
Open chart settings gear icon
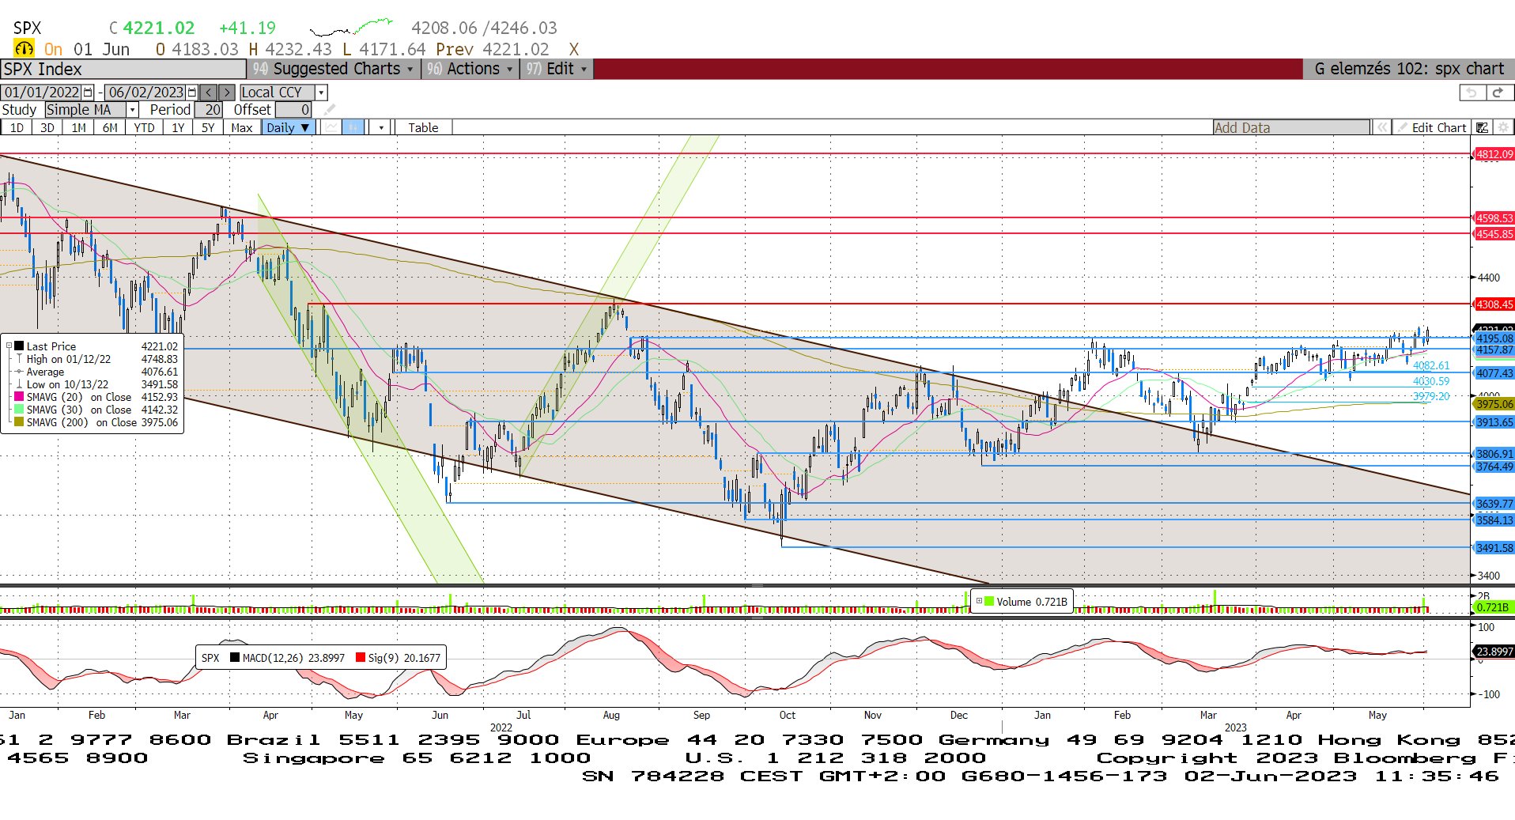tap(1503, 127)
